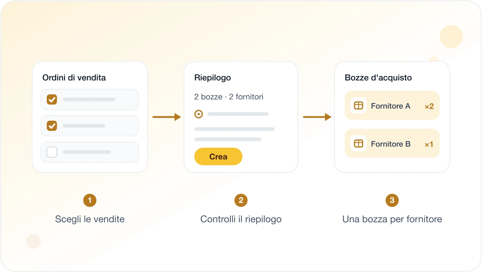The width and height of the screenshot is (482, 272).
Task: Click the step 1 number badge
Action: click(x=90, y=200)
